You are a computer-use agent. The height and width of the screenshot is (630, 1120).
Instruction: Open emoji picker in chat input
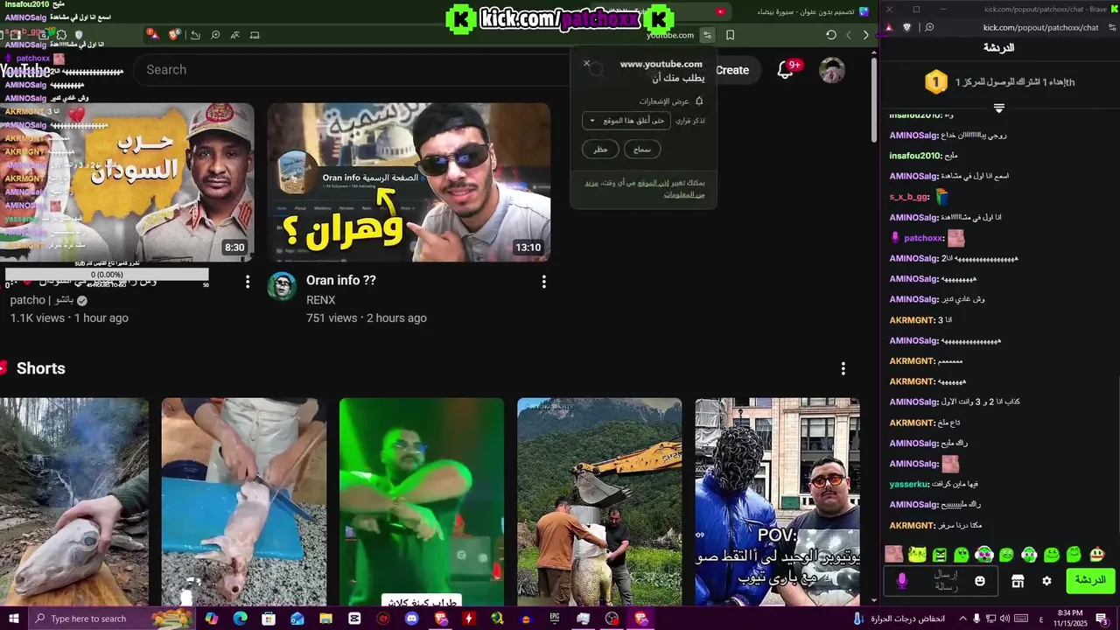[x=980, y=581]
